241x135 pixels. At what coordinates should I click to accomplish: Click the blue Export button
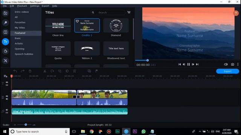click(x=227, y=71)
